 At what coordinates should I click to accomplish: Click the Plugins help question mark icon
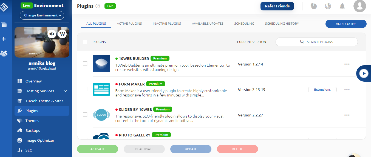98,6
